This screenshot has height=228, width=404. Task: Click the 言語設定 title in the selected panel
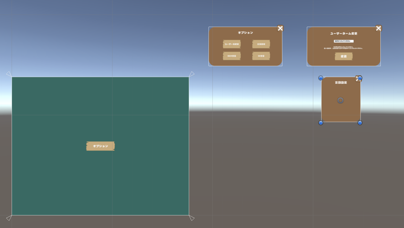click(341, 82)
